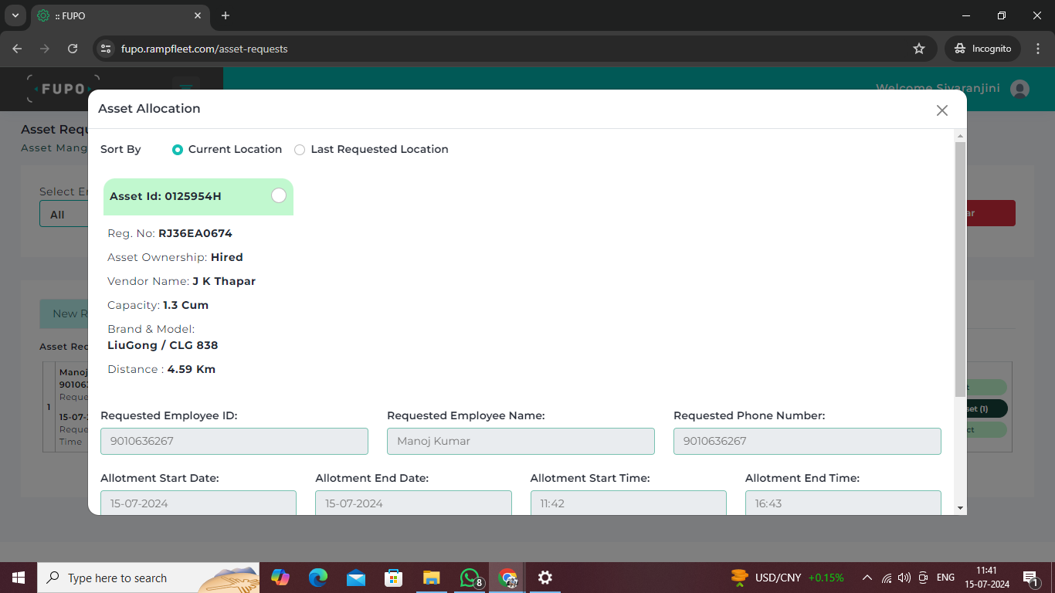Open the volume icon in the system tray

pos(904,578)
